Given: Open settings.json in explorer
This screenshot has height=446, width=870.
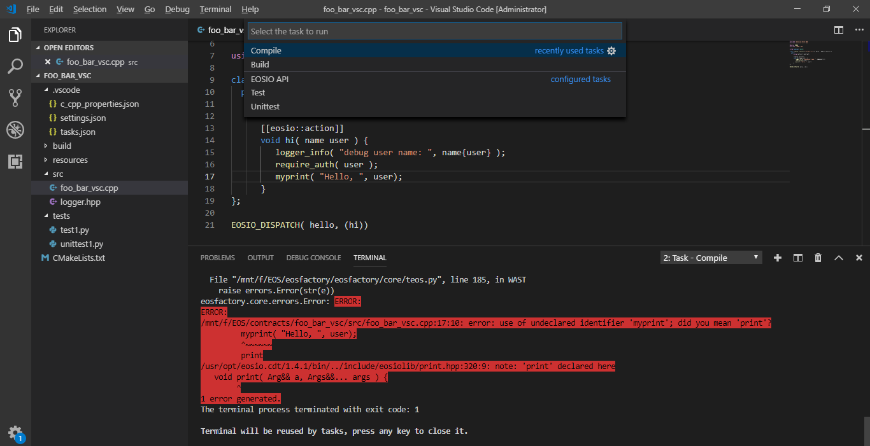Looking at the screenshot, I should (x=110, y=118).
